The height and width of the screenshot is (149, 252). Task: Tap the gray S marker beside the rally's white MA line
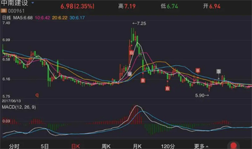(x=129, y=74)
